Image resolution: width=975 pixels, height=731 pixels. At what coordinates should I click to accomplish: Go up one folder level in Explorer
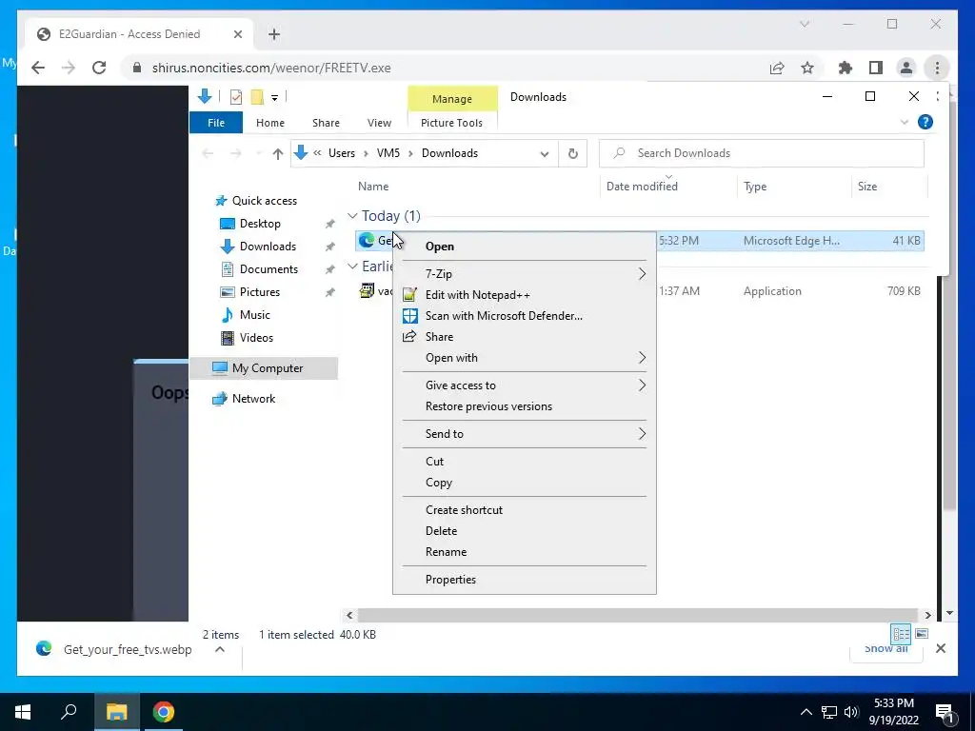[278, 153]
